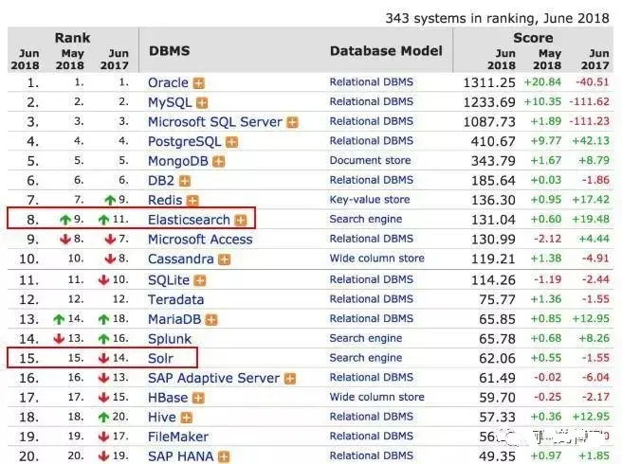
Task: Click '343 systems in ranking, June 2018' text
Action: 497,18
